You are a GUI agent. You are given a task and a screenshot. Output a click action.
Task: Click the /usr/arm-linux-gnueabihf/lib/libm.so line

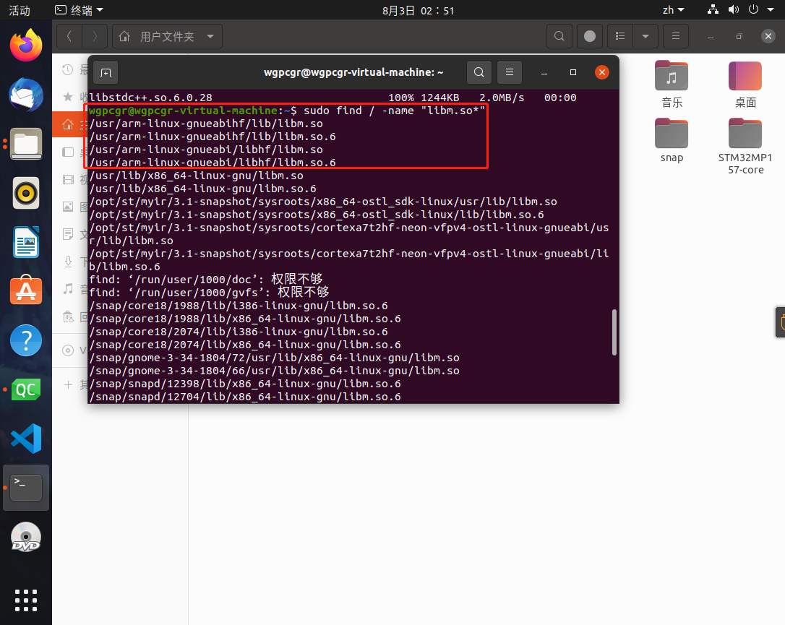[x=206, y=124]
